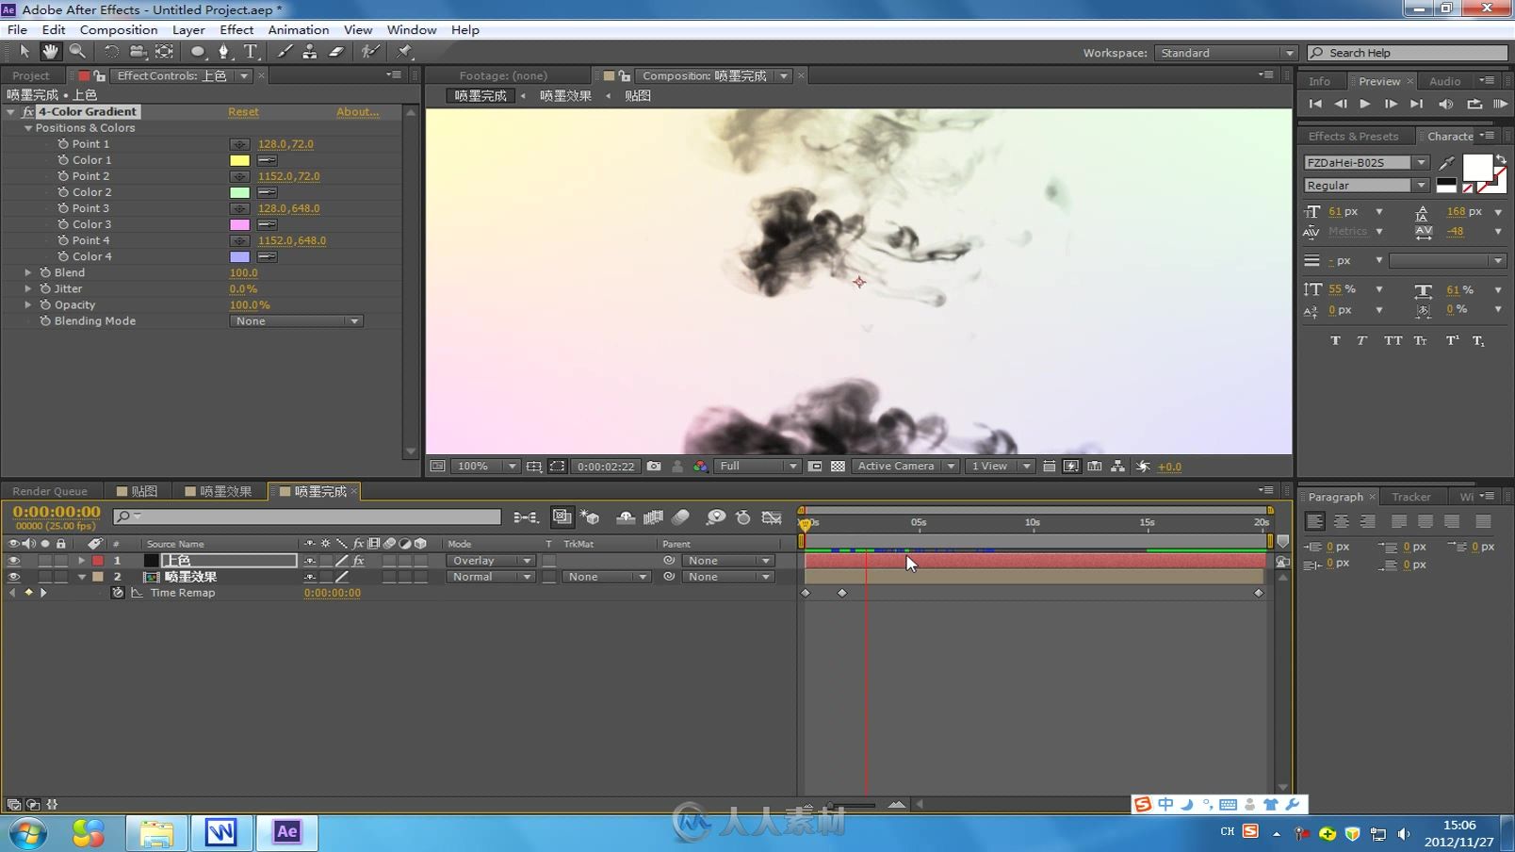This screenshot has width=1515, height=852.
Task: Open Composition Mini-Flowchart in timeline
Action: tap(526, 516)
